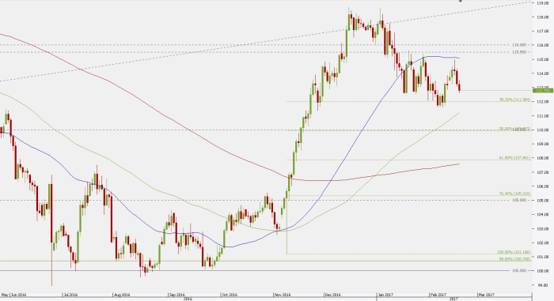Viewport: 554px width, 301px height.
Task: Click the 105.000 dashed level label
Action: [x=519, y=201]
